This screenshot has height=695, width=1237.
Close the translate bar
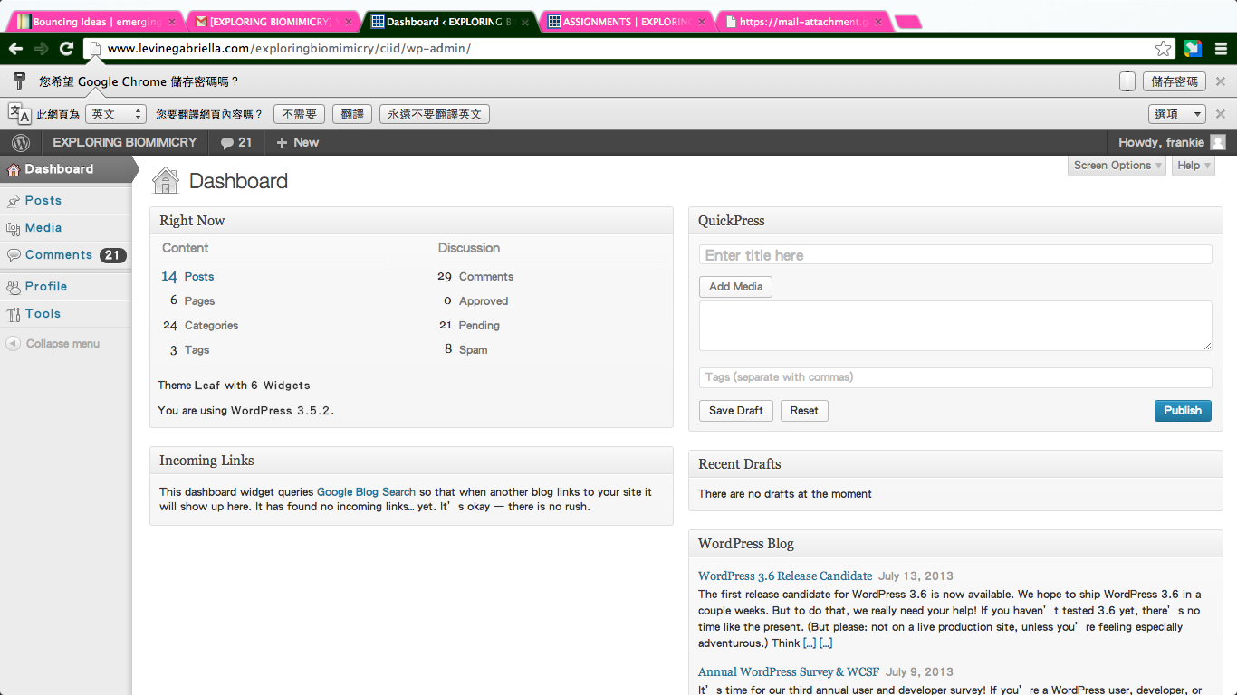click(x=1221, y=114)
